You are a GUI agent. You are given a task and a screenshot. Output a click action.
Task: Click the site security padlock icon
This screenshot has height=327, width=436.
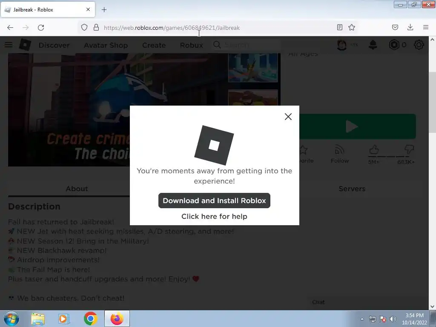tap(96, 27)
